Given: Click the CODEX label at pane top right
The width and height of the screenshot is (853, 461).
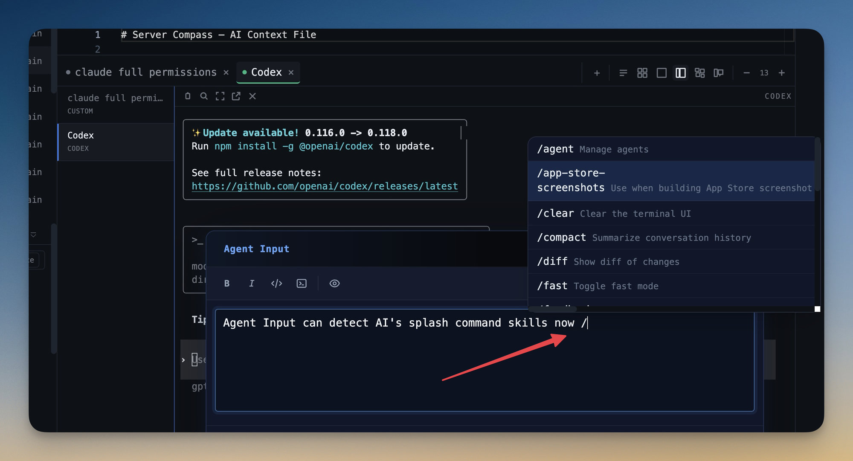Looking at the screenshot, I should click(x=778, y=96).
